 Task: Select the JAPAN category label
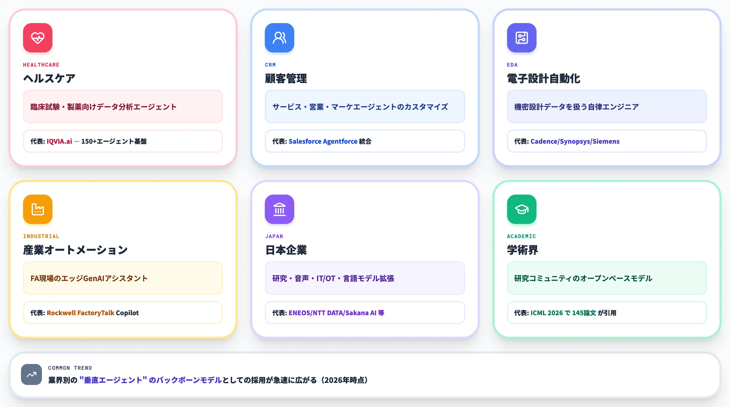click(274, 236)
